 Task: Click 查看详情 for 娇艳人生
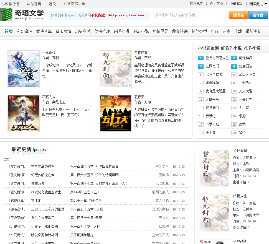pos(241,227)
